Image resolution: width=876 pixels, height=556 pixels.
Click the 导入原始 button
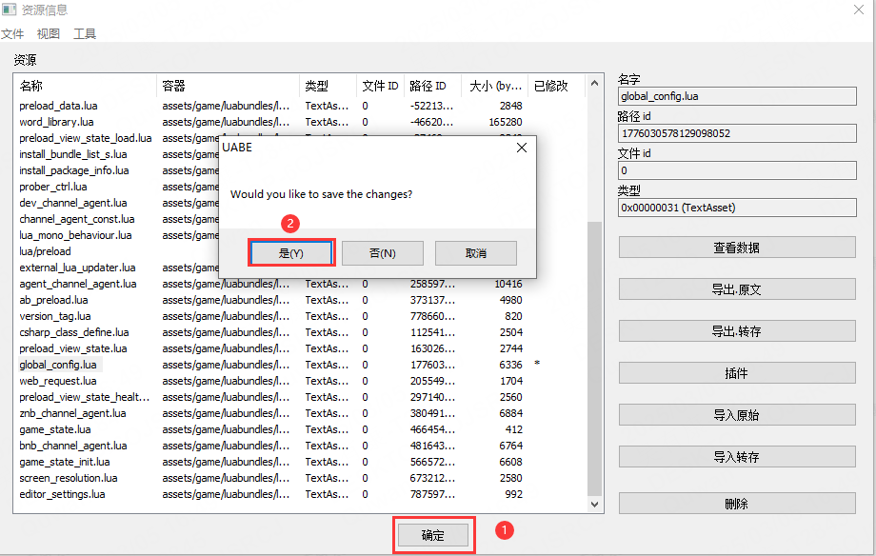click(x=736, y=415)
